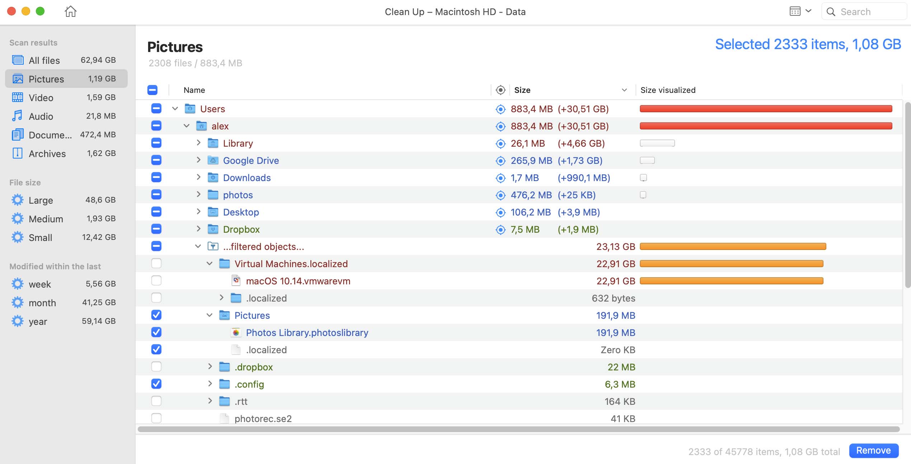Collapse the Users tree node

175,108
